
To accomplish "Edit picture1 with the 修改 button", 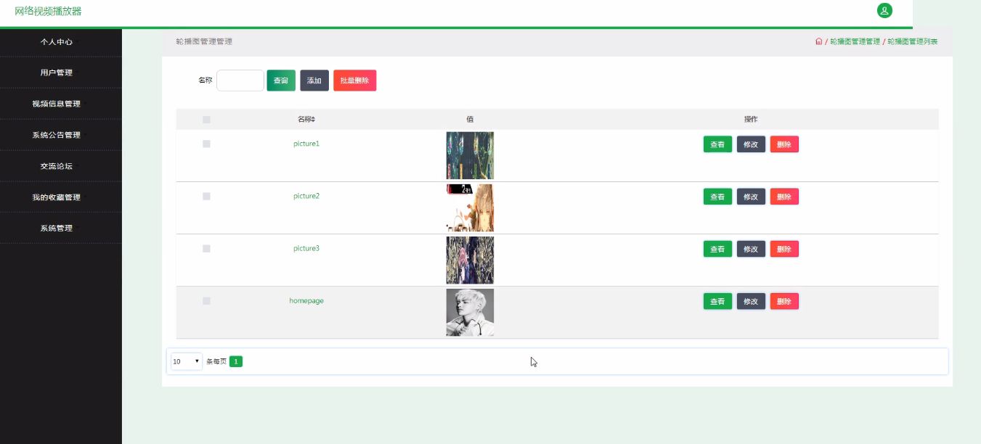I will click(x=751, y=144).
